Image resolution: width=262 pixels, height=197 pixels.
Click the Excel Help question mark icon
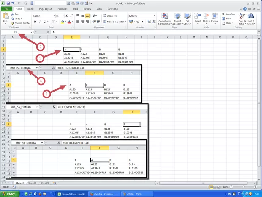245,9
